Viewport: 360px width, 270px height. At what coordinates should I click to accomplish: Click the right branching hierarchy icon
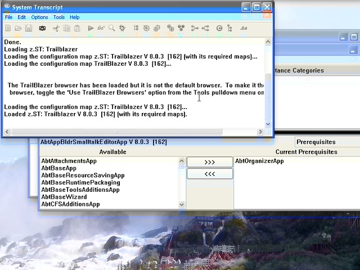(205, 28)
